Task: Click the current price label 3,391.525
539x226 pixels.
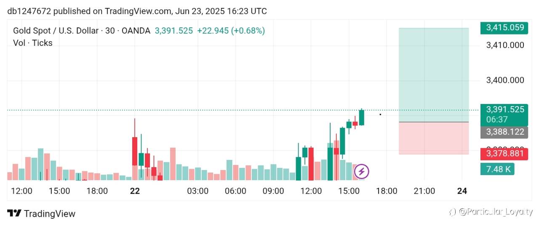Action: (504, 109)
